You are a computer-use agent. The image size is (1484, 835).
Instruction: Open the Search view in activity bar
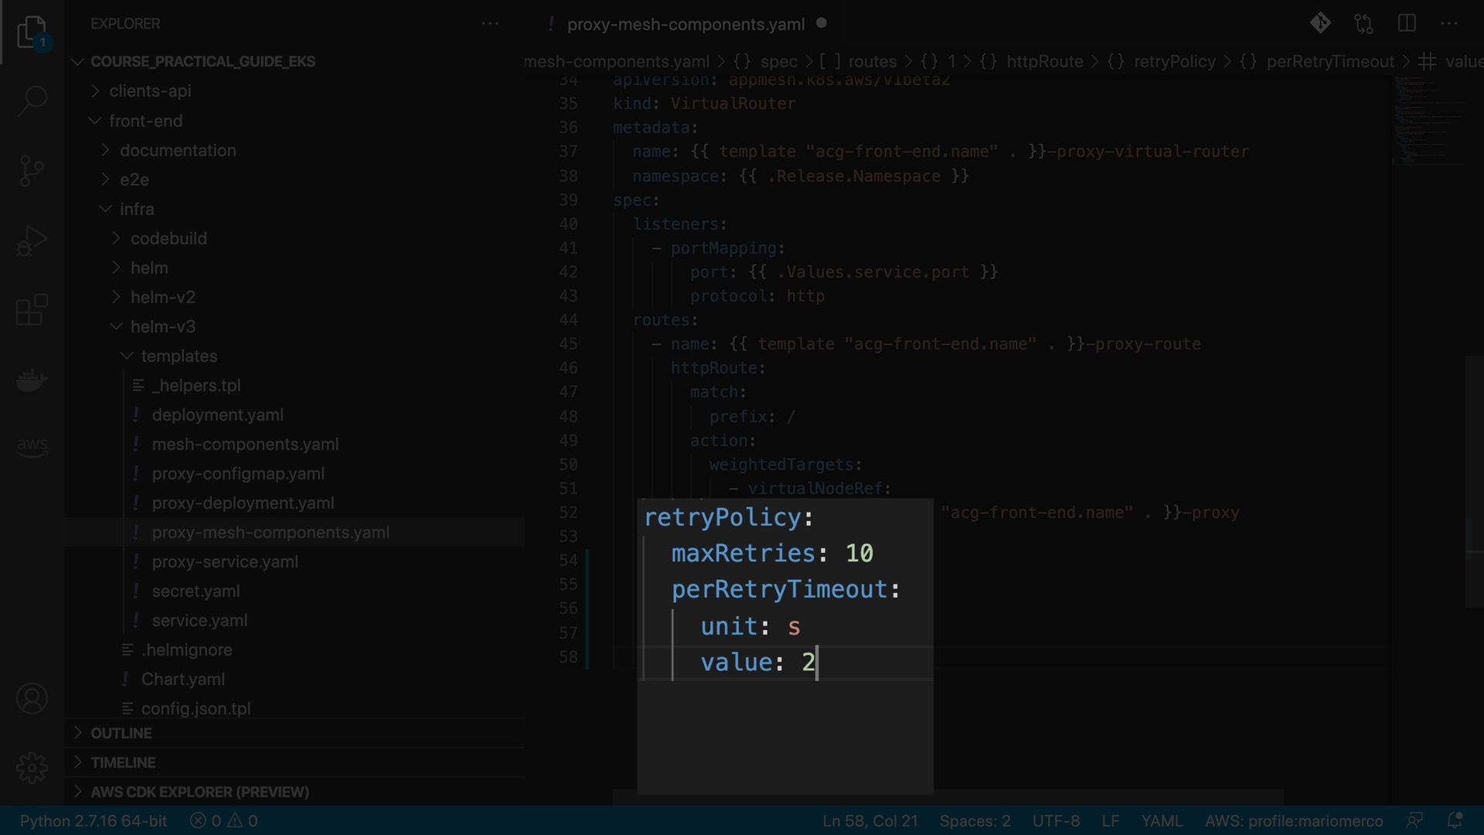[x=32, y=101]
